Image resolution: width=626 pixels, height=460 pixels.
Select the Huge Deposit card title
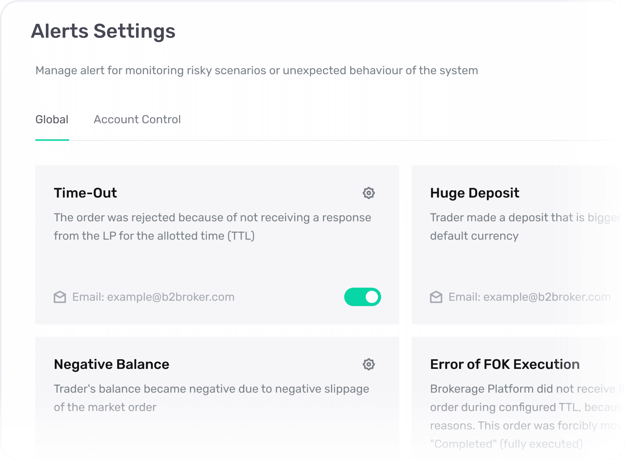474,193
